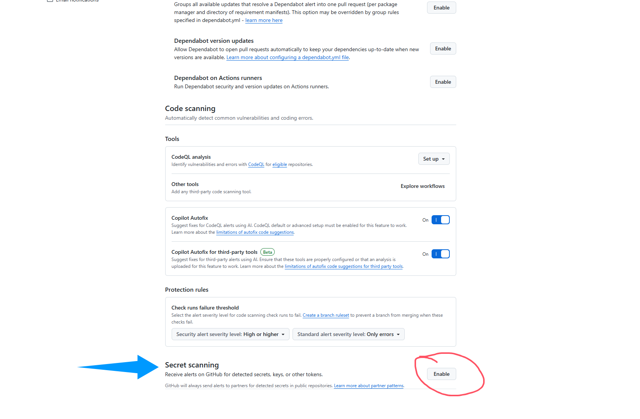The width and height of the screenshot is (640, 419).
Task: Enable Dependabot on Actions runners
Action: [x=443, y=82]
